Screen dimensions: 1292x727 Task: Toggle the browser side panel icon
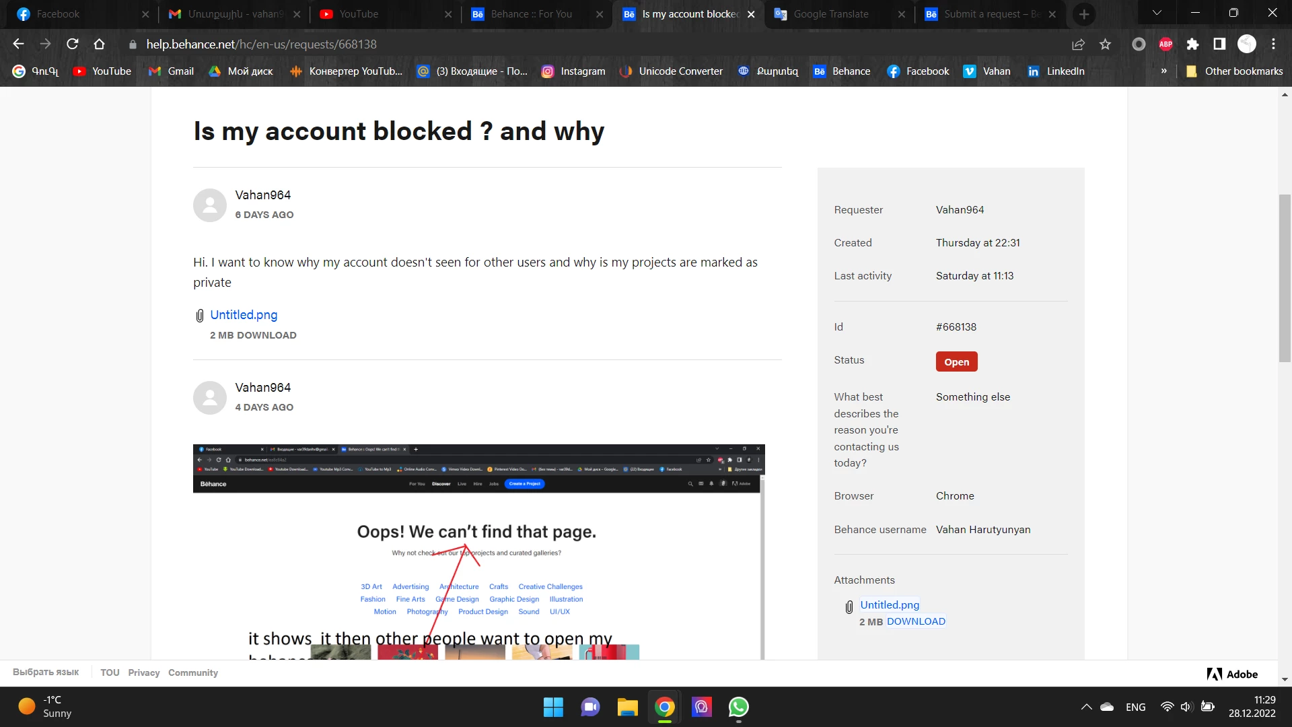tap(1219, 44)
